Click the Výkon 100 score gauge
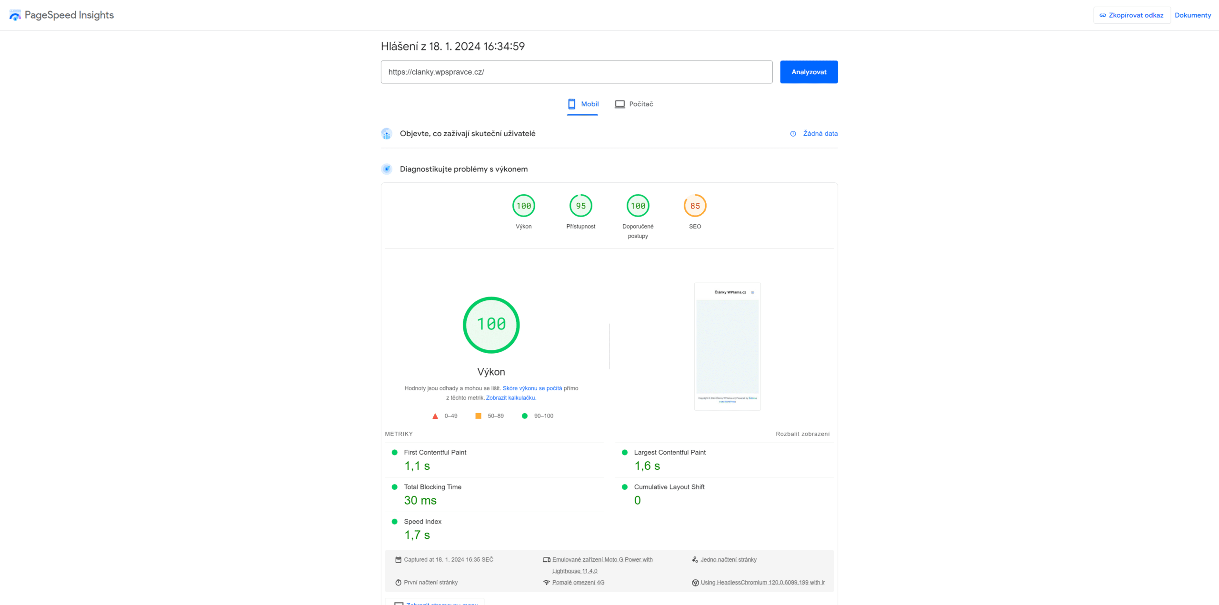 click(x=524, y=206)
